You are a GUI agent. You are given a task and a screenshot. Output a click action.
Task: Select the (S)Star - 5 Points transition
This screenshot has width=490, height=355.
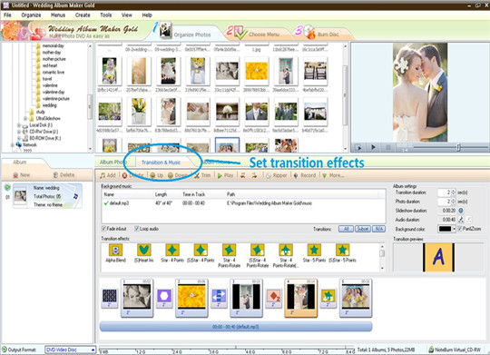click(342, 253)
